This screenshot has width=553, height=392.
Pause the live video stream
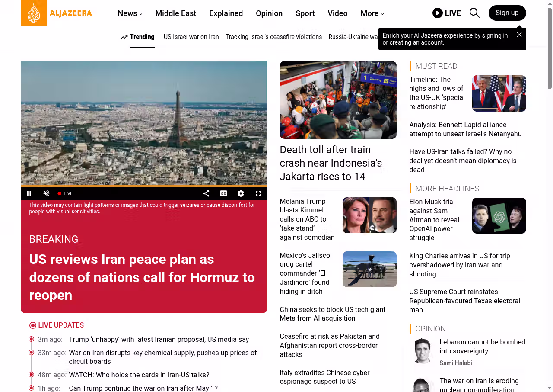(29, 193)
